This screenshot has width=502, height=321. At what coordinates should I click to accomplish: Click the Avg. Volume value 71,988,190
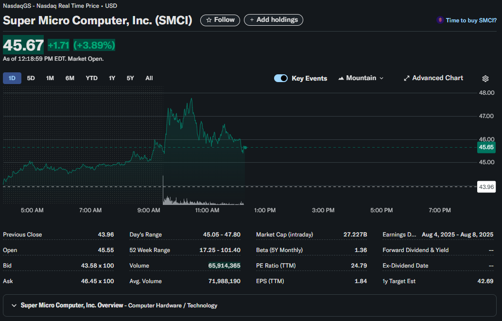click(225, 281)
